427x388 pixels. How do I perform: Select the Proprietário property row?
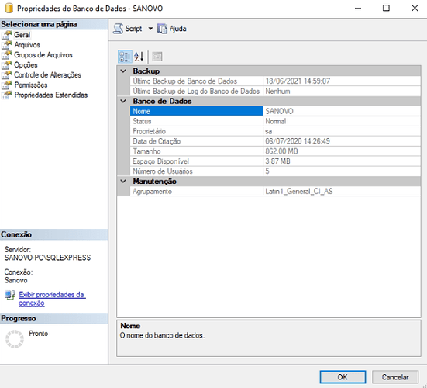[275, 131]
